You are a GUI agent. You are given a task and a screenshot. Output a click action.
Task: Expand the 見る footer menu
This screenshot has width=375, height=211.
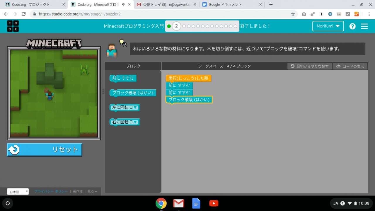tap(92, 191)
